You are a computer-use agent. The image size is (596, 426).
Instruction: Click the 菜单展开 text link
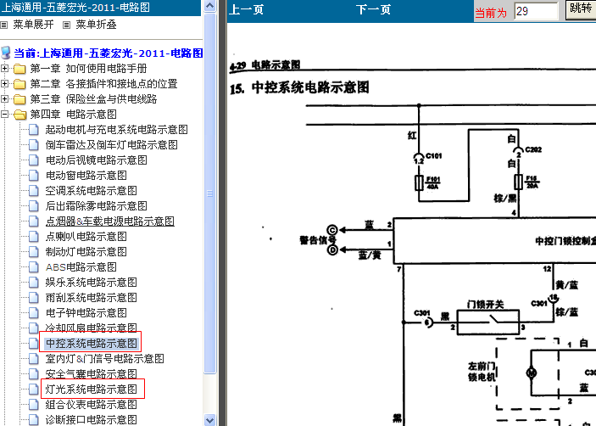(33, 25)
